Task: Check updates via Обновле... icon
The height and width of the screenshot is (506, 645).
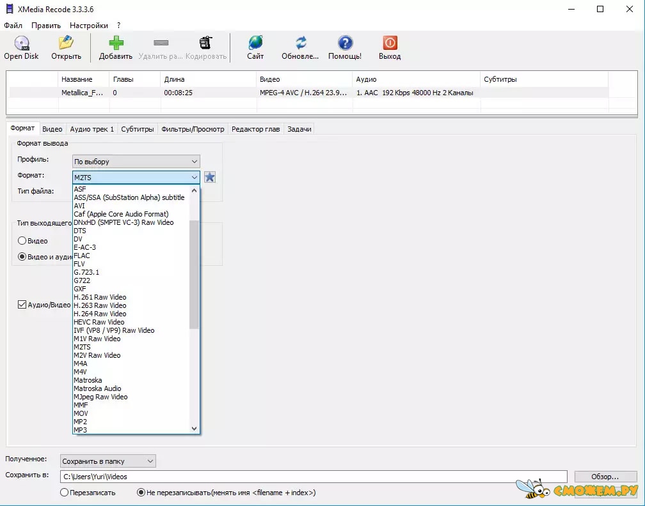Action: click(300, 43)
